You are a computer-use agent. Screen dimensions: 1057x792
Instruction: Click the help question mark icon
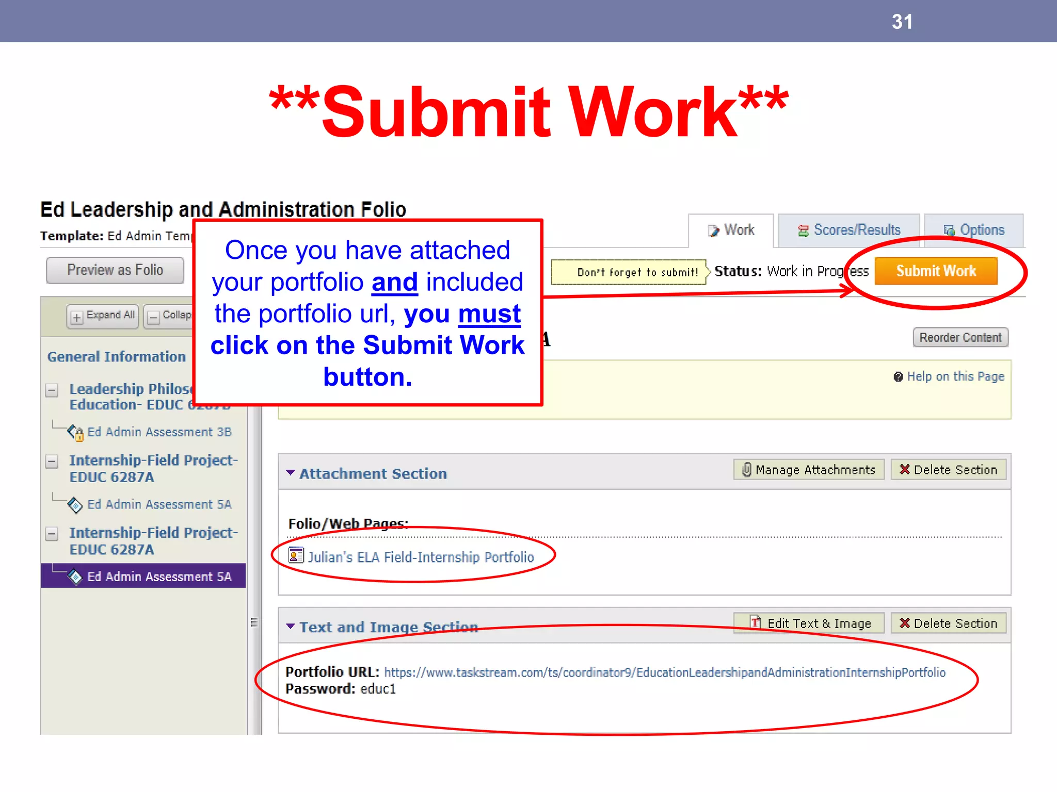coord(898,377)
